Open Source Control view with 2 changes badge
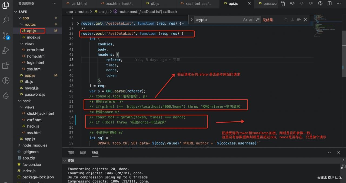 coord(6,35)
